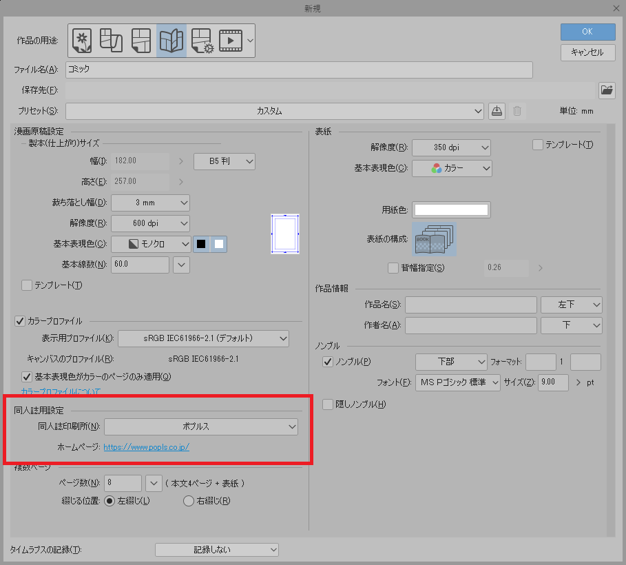The height and width of the screenshot is (565, 626).
Task: Click the ファイル名 text field
Action: 299,70
